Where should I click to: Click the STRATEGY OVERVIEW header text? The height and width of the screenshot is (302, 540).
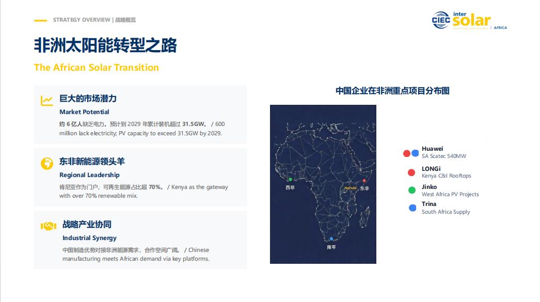pos(94,20)
